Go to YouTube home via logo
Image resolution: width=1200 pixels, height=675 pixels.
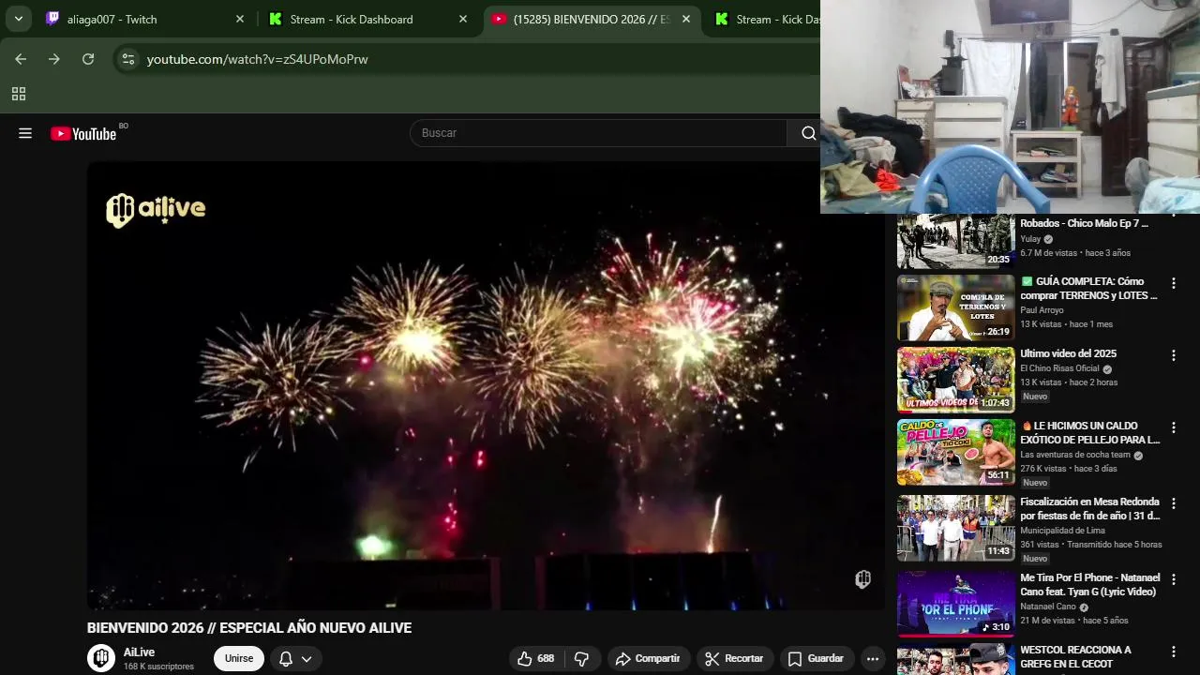(84, 133)
